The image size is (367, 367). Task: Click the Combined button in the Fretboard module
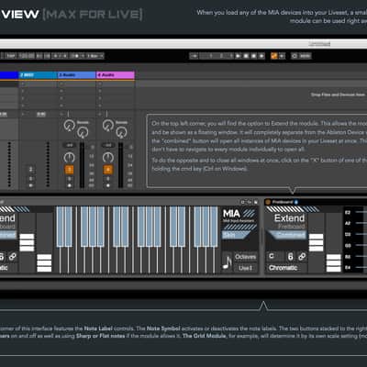pyautogui.click(x=289, y=235)
